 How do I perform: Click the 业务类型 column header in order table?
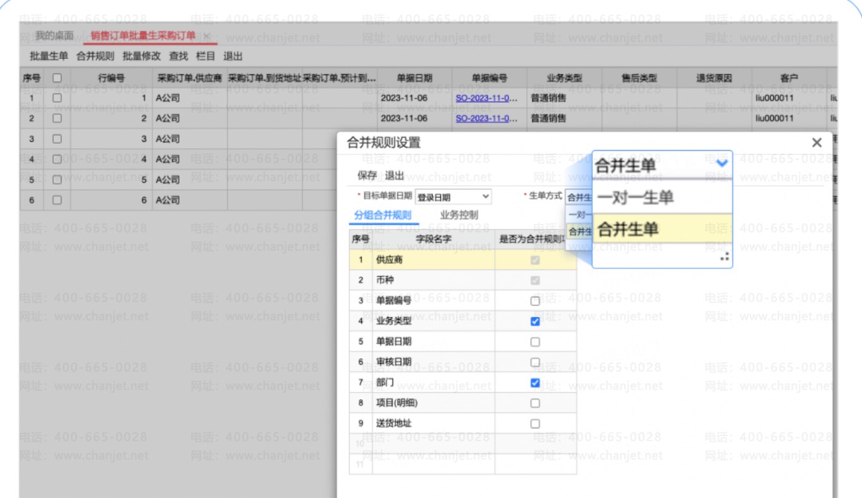click(564, 78)
